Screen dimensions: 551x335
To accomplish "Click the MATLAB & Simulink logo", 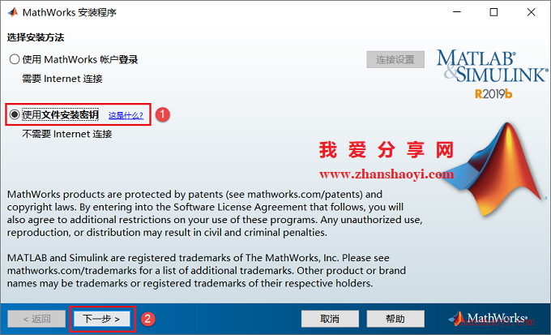I will point(493,66).
